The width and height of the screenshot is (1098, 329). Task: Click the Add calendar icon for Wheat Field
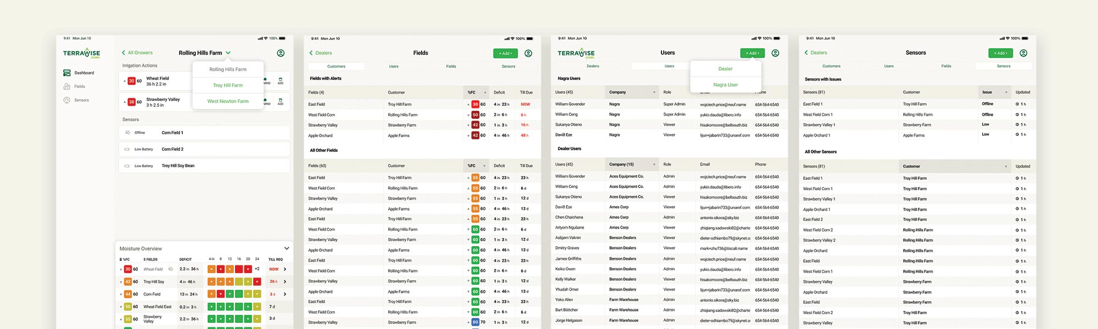tap(281, 81)
